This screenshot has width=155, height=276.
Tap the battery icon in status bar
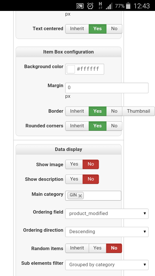coord(128,6)
